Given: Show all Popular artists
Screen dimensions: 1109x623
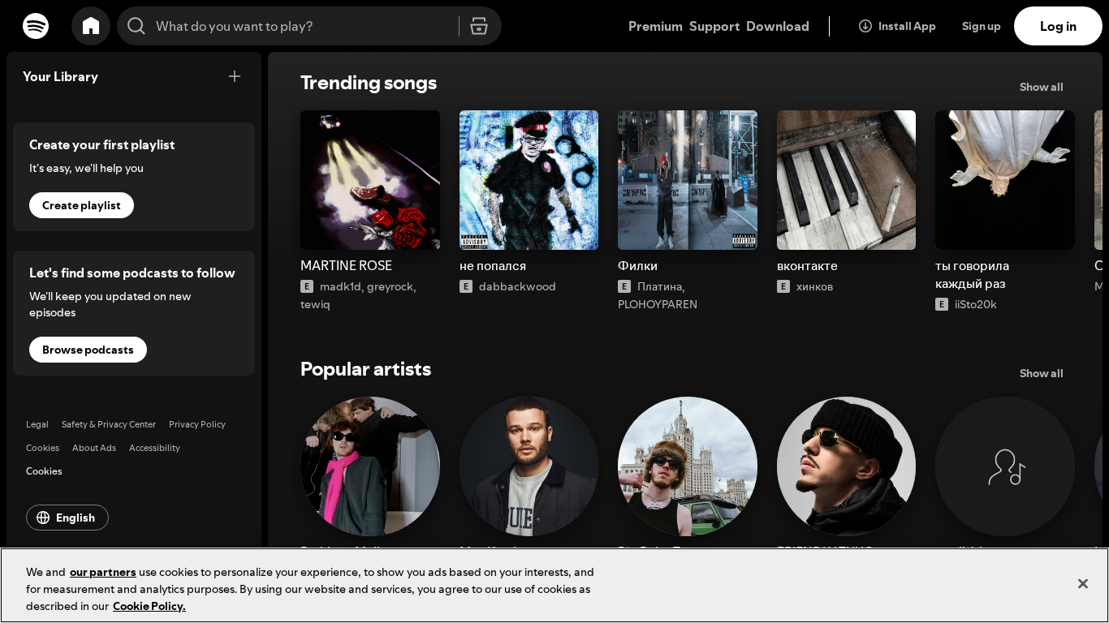Looking at the screenshot, I should pyautogui.click(x=1041, y=373).
